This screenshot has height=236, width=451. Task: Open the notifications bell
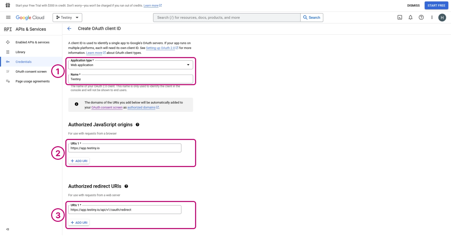click(x=410, y=17)
